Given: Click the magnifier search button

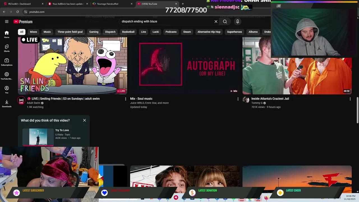Looking at the screenshot, I should point(225,22).
